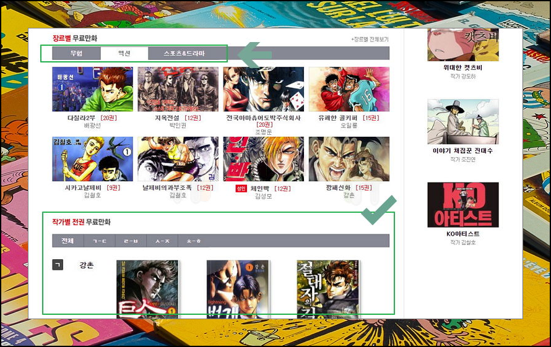This screenshot has width=551, height=347.
Task: Open 시카고날제비 cover thumbnail
Action: [x=93, y=159]
